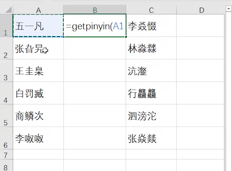The image size is (232, 171).
Task: Select row 5 header
Action: click(x=6, y=115)
